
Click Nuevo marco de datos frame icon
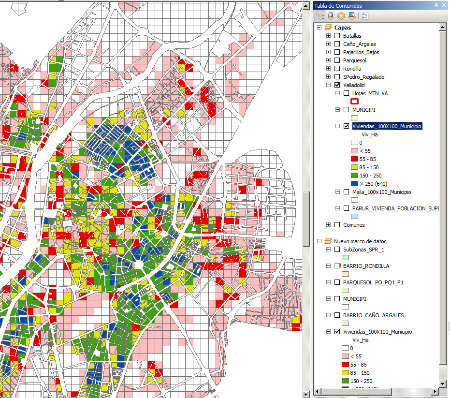click(x=328, y=241)
